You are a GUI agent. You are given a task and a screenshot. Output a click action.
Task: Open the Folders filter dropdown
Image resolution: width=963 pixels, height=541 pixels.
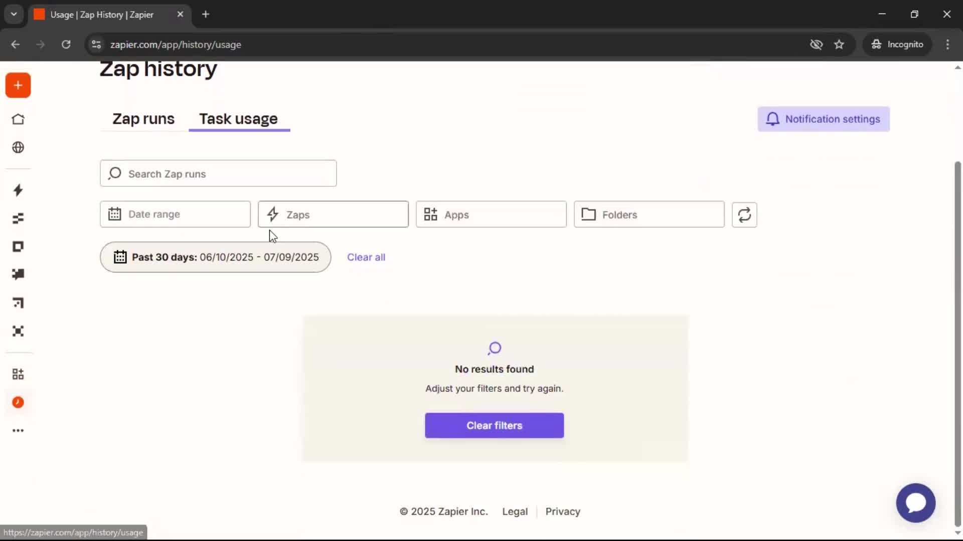pyautogui.click(x=649, y=214)
